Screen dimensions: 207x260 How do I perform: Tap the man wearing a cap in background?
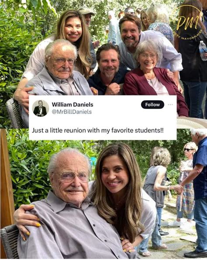86,15
